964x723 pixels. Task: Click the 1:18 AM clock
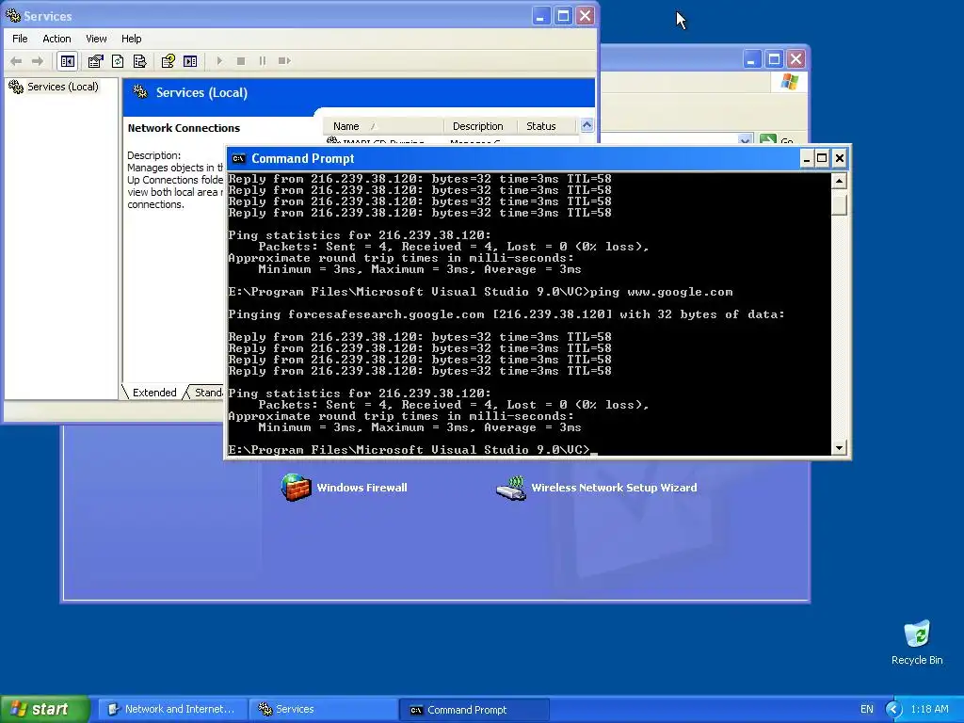[x=929, y=710]
